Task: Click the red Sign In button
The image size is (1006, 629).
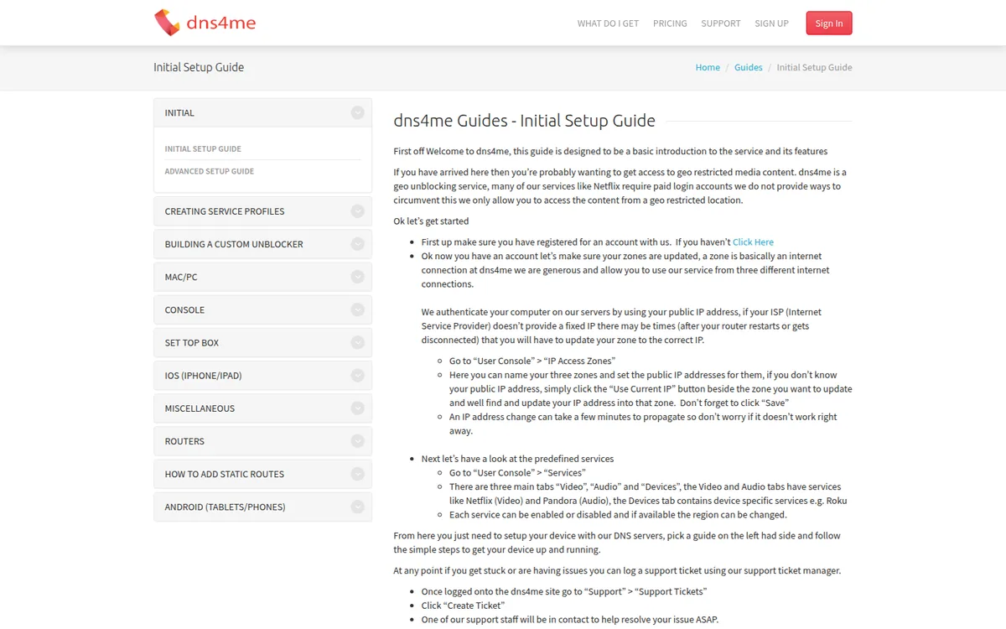Action: point(829,23)
